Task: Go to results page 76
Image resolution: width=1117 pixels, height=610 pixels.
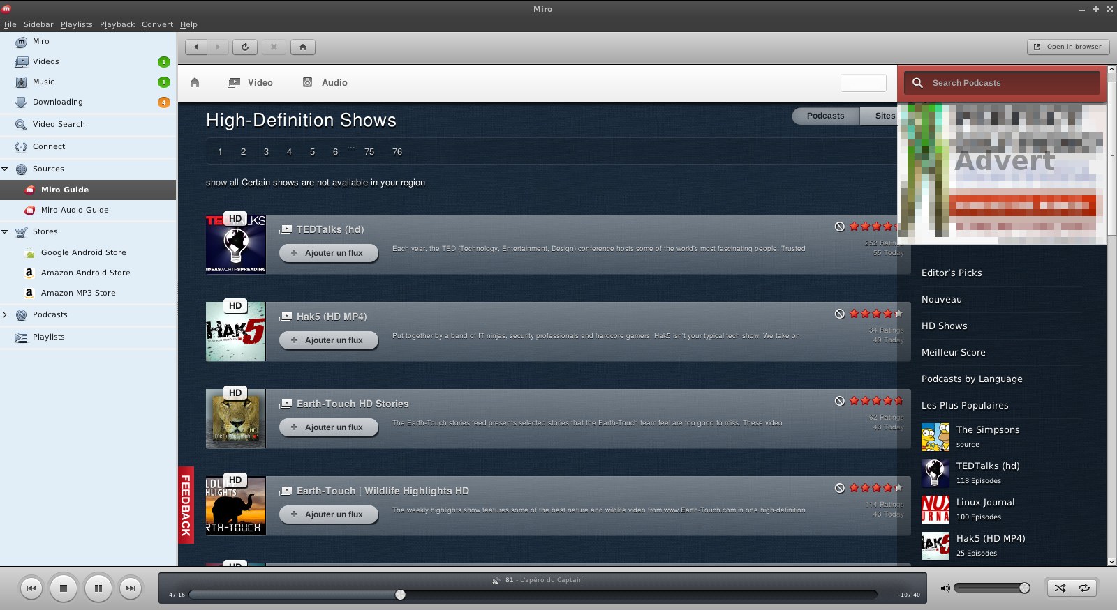Action: (397, 152)
